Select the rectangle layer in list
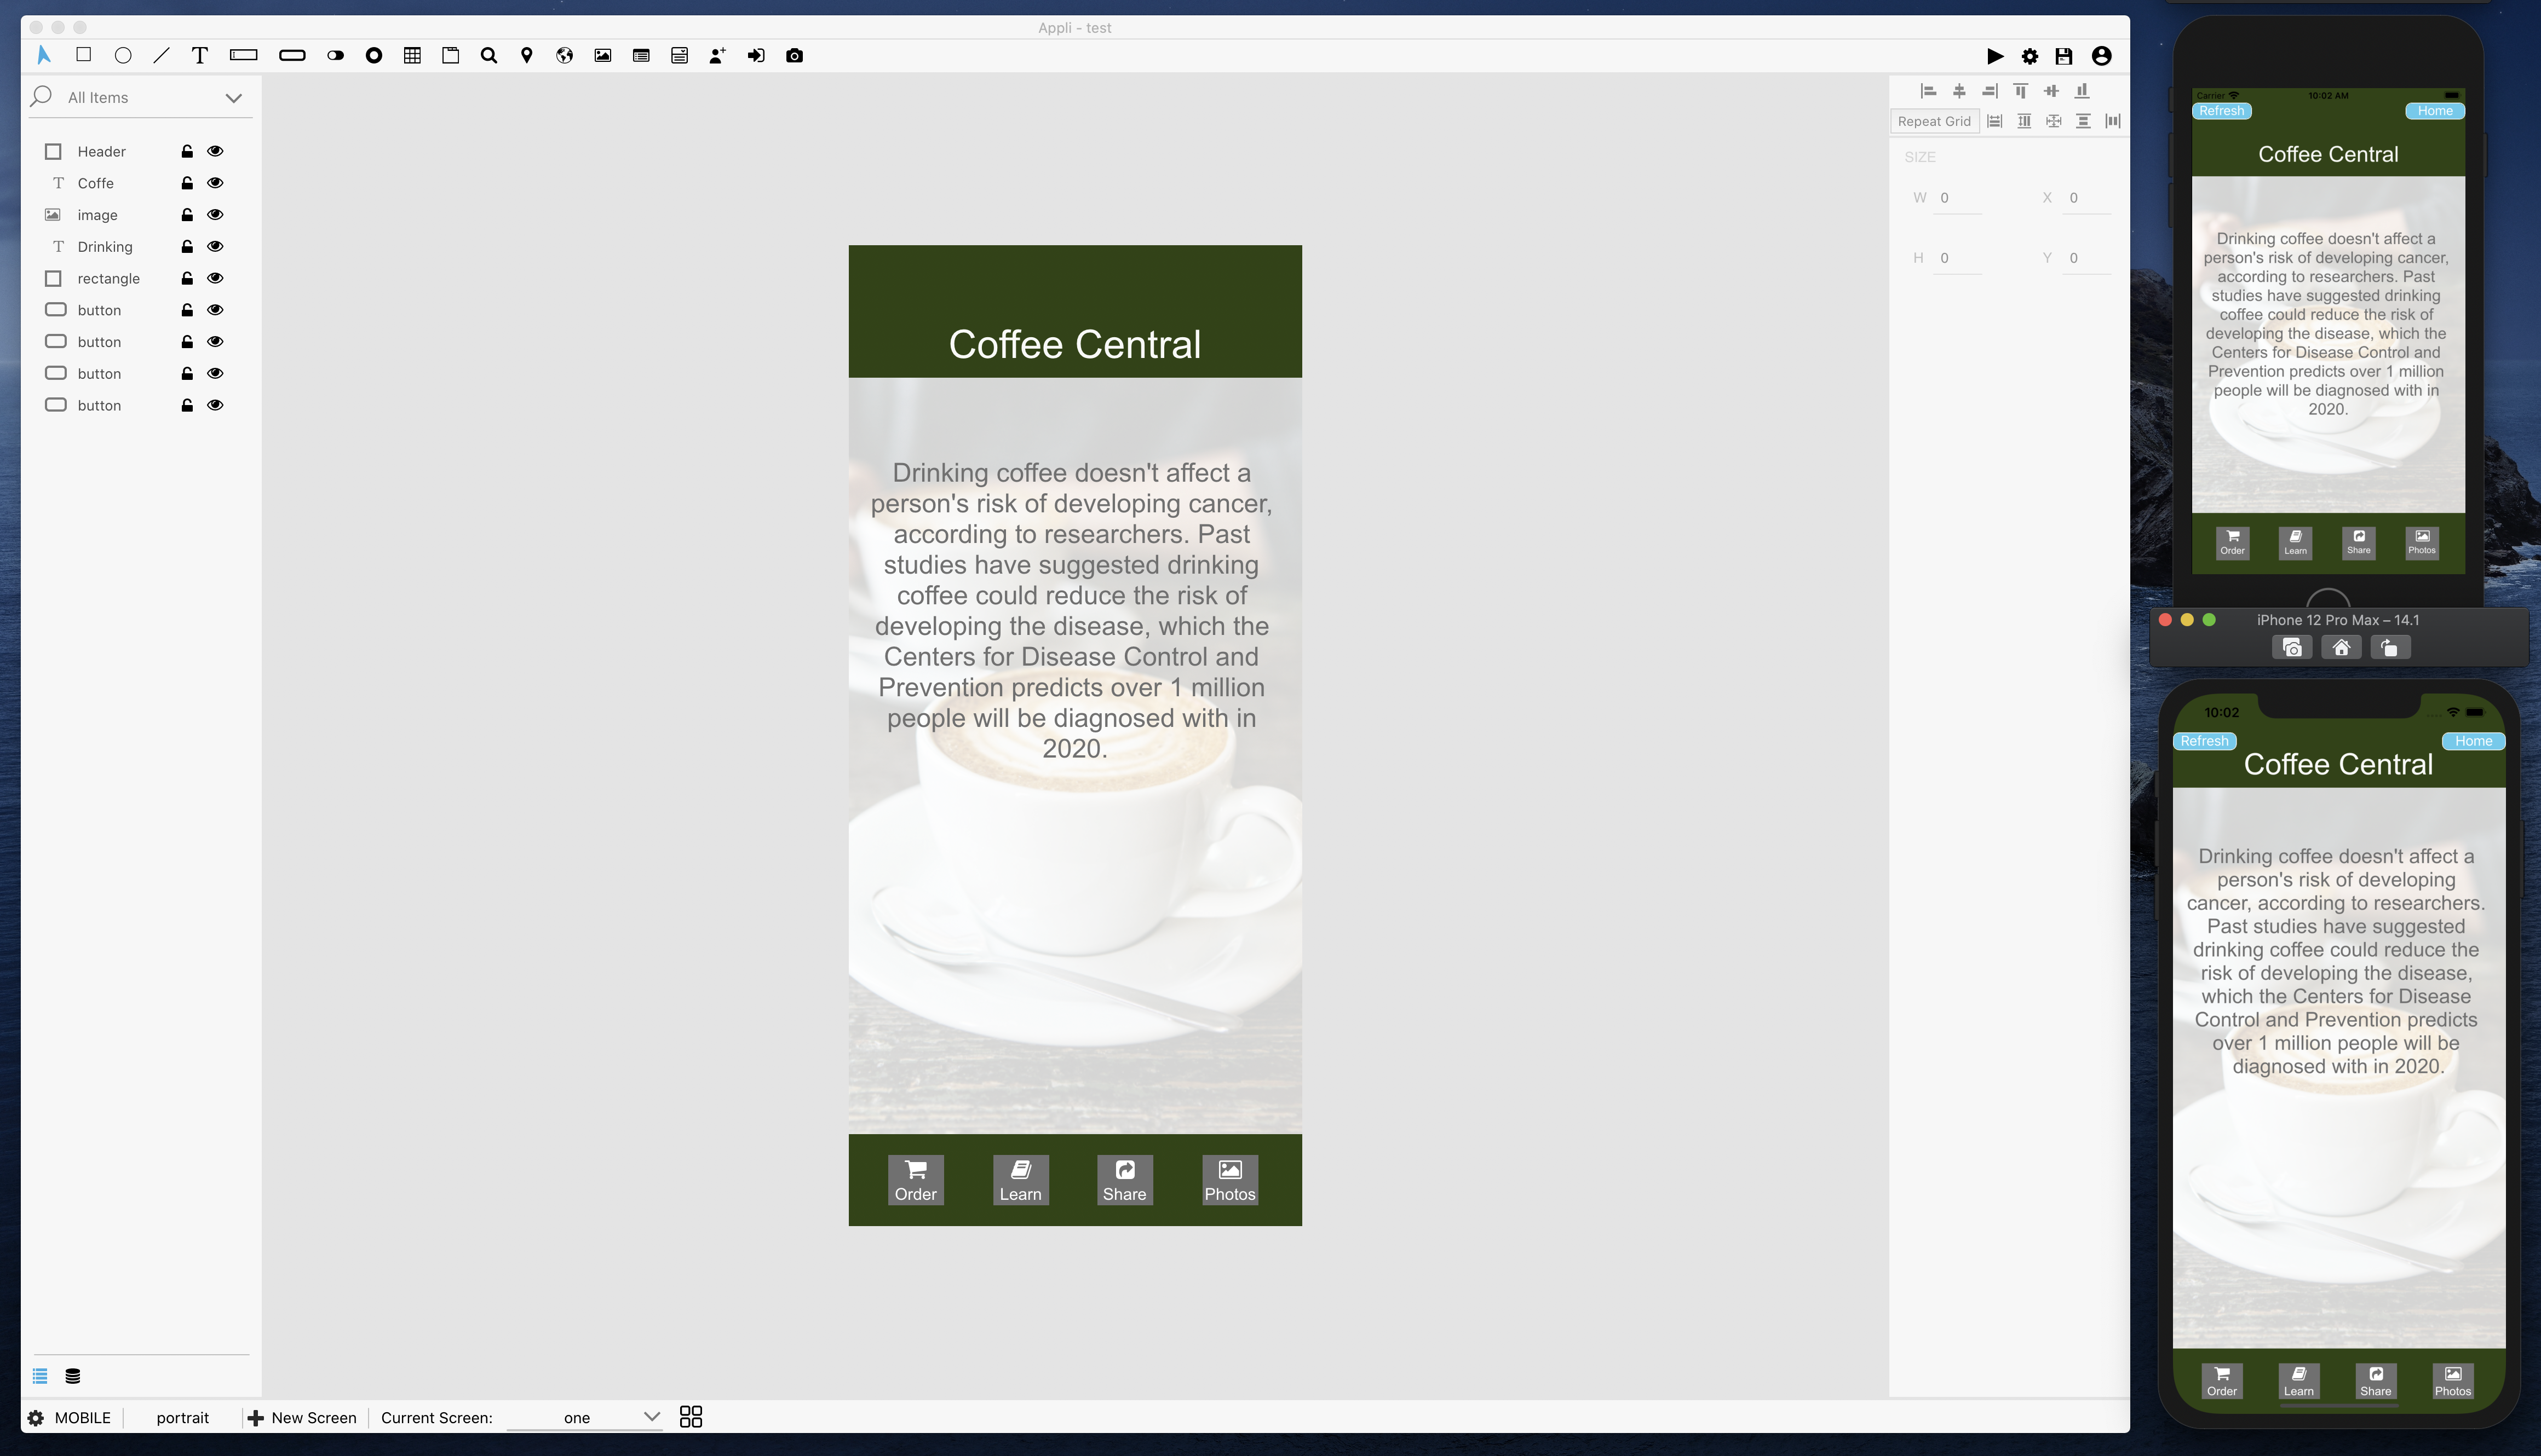 (108, 278)
